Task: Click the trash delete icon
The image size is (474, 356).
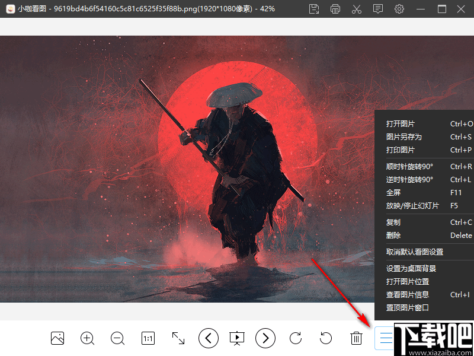Action: 356,338
